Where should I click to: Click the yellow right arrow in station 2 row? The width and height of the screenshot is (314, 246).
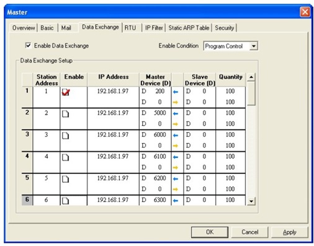click(176, 124)
